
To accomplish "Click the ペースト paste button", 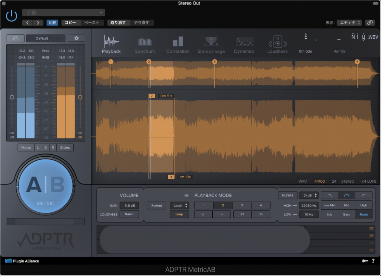I will 92,23.
